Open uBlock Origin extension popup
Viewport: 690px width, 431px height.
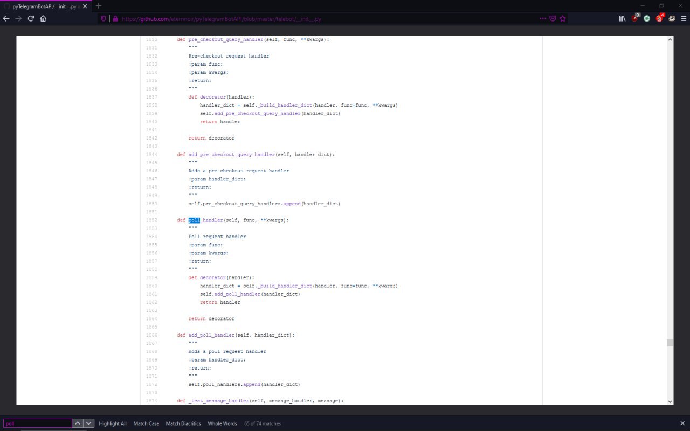[x=635, y=18]
